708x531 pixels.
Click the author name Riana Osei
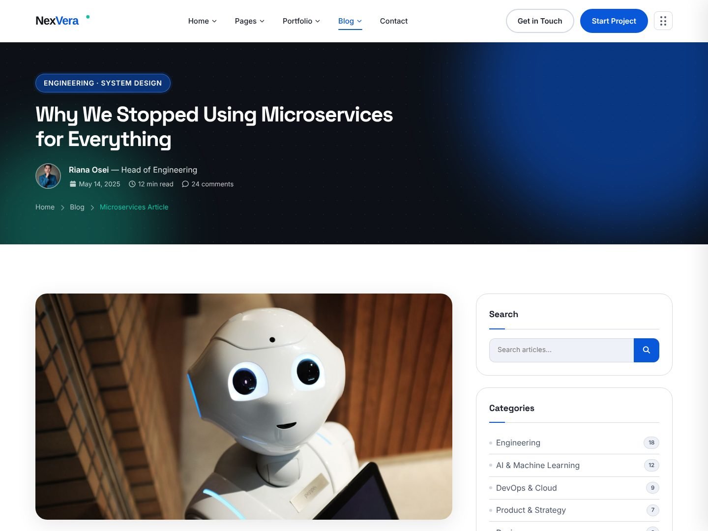(x=89, y=170)
